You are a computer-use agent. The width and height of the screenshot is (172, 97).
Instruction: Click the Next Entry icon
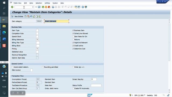37,16
